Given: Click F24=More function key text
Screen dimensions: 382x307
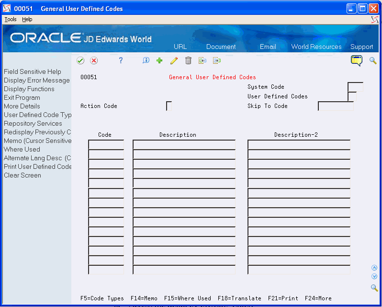Looking at the screenshot, I should (318, 298).
